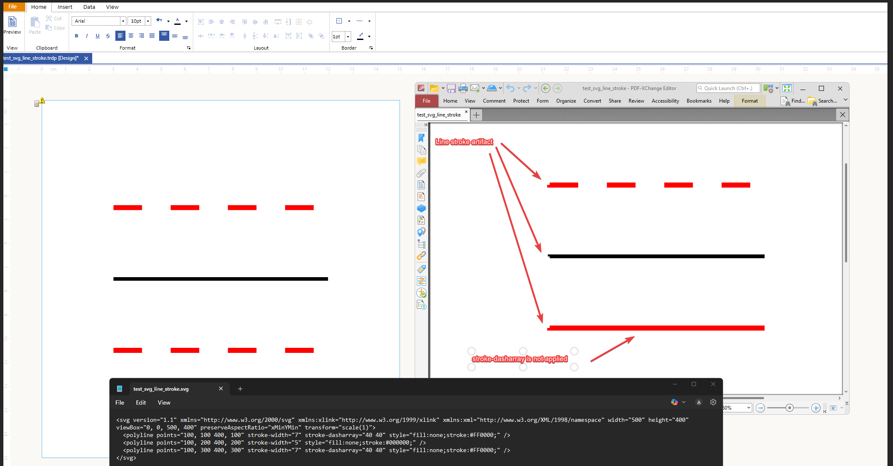Open the Arial font family dropdown
The height and width of the screenshot is (466, 893).
(x=123, y=21)
